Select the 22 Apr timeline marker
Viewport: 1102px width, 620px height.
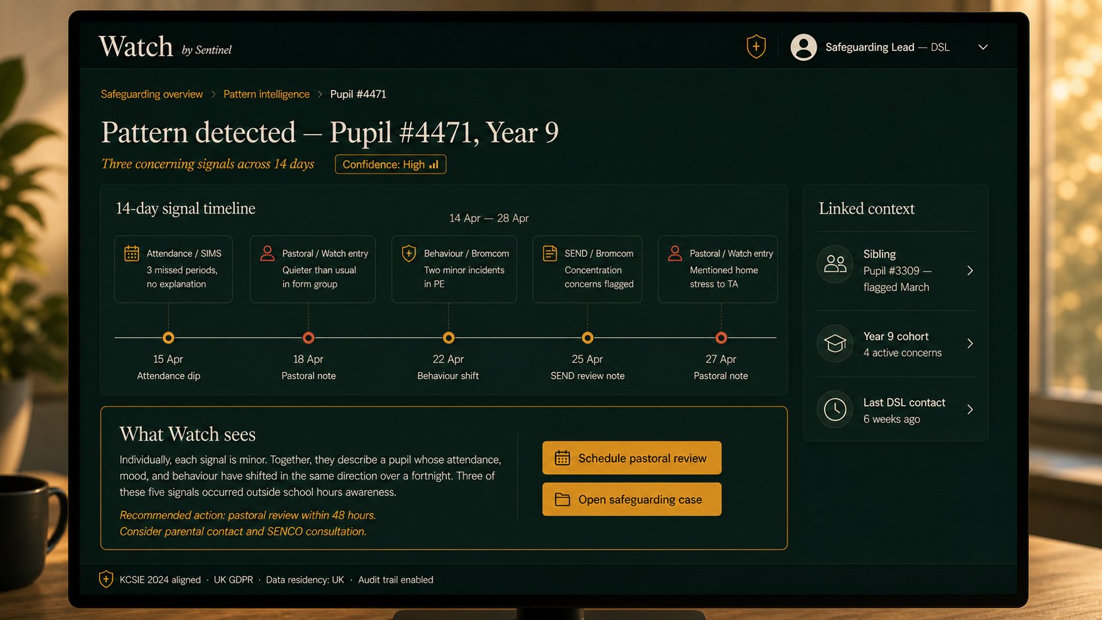pos(449,338)
